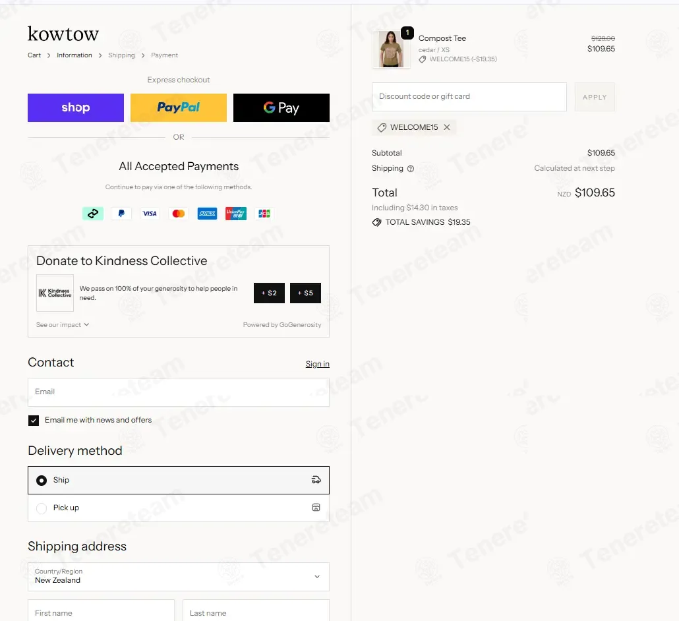This screenshot has height=621, width=679.
Task: Click the PayPal small payment icon
Action: coord(121,214)
